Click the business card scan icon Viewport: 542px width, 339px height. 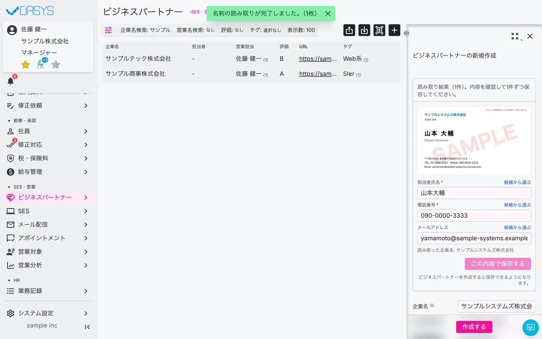[x=379, y=30]
